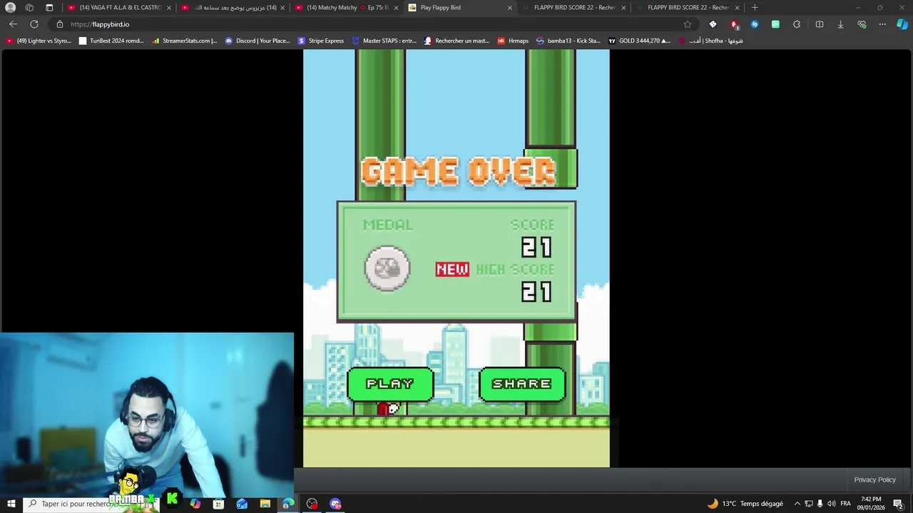Image resolution: width=913 pixels, height=513 pixels.
Task: Click the blue circular extension icon
Action: (x=755, y=24)
